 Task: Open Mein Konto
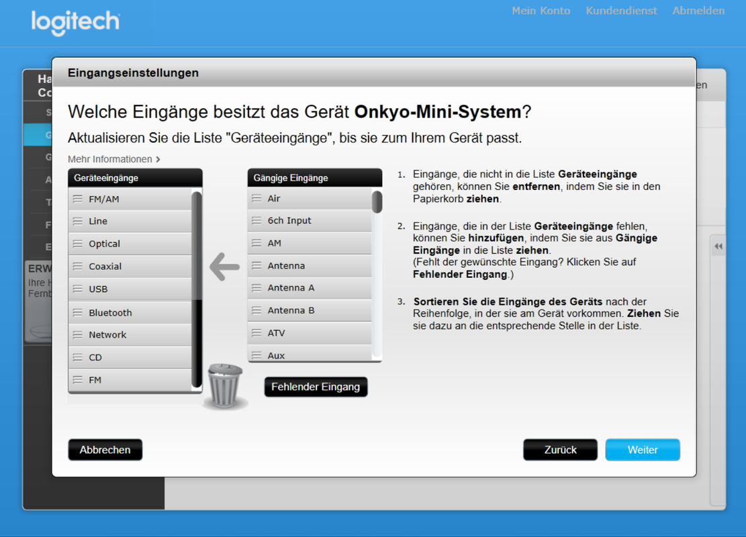click(541, 11)
